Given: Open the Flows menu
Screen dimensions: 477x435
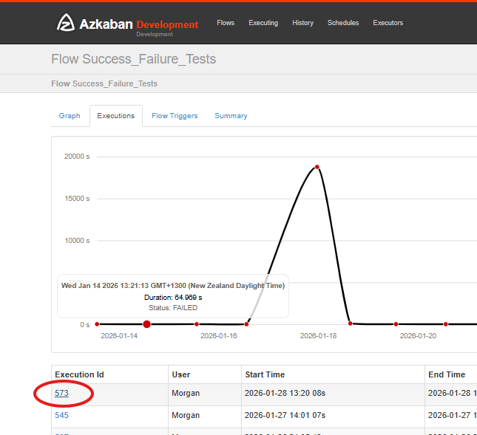Looking at the screenshot, I should click(226, 23).
